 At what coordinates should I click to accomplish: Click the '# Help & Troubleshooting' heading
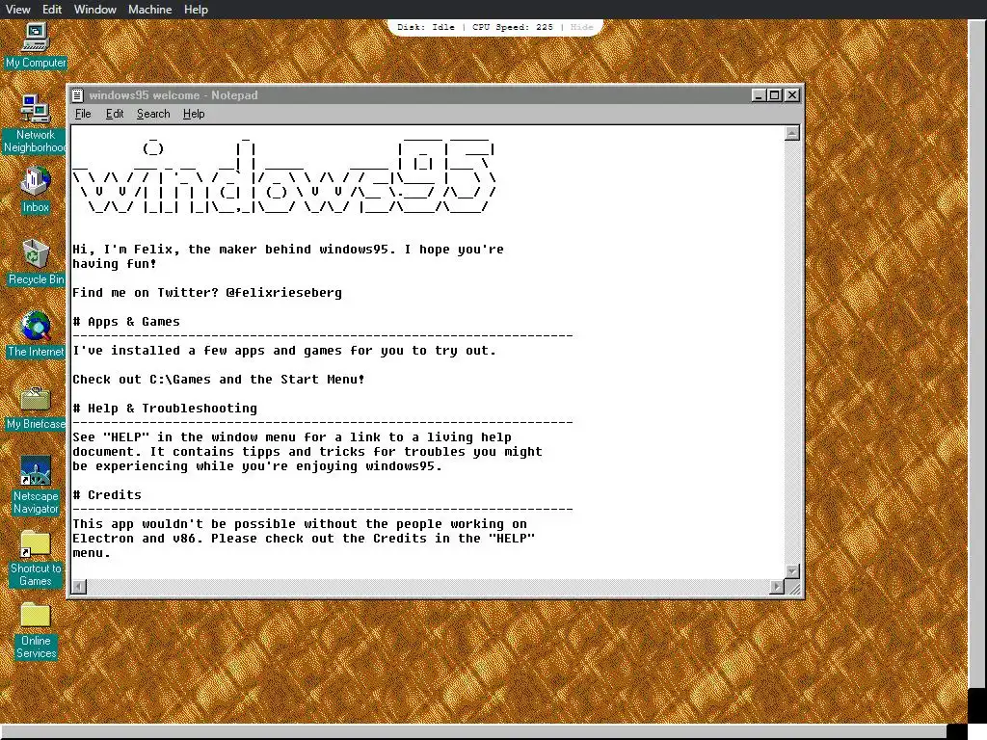[x=165, y=409]
